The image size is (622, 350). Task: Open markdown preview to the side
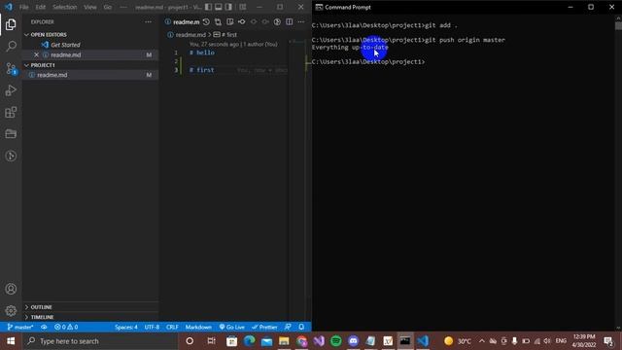pyautogui.click(x=229, y=21)
